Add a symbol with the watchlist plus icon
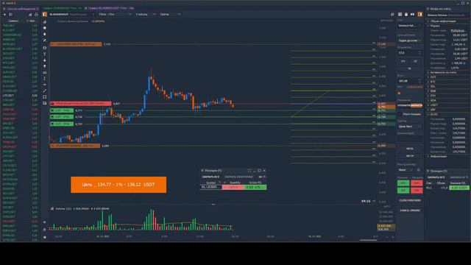471x265 pixels. (x=4, y=15)
